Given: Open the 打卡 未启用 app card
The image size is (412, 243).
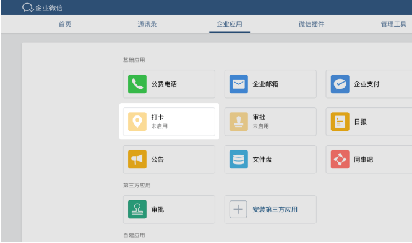Looking at the screenshot, I should click(x=170, y=121).
